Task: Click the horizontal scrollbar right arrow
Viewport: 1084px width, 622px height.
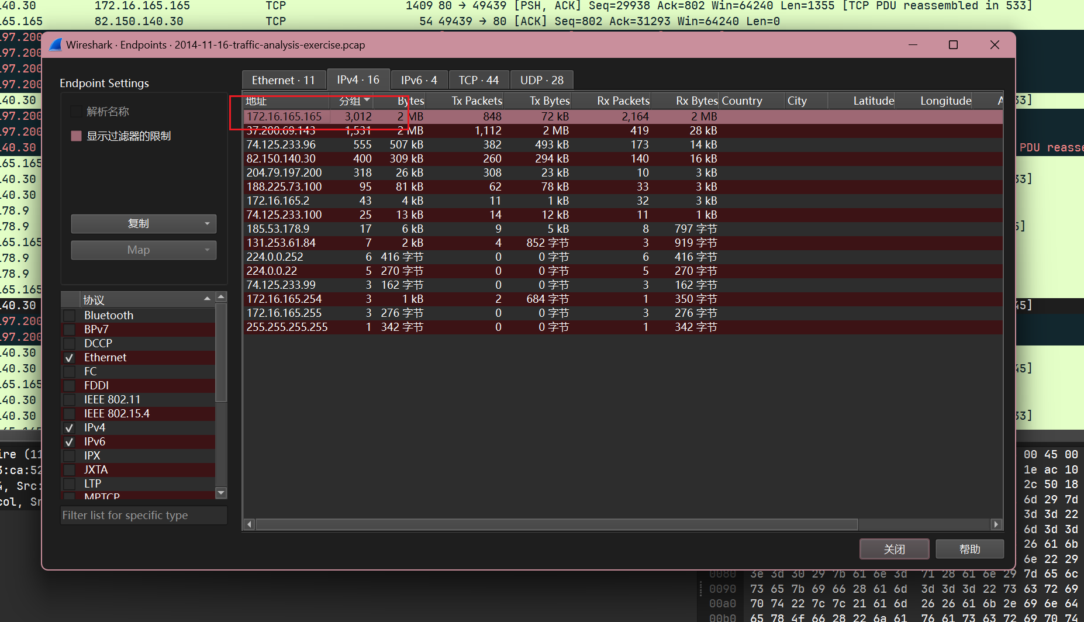Action: tap(996, 524)
